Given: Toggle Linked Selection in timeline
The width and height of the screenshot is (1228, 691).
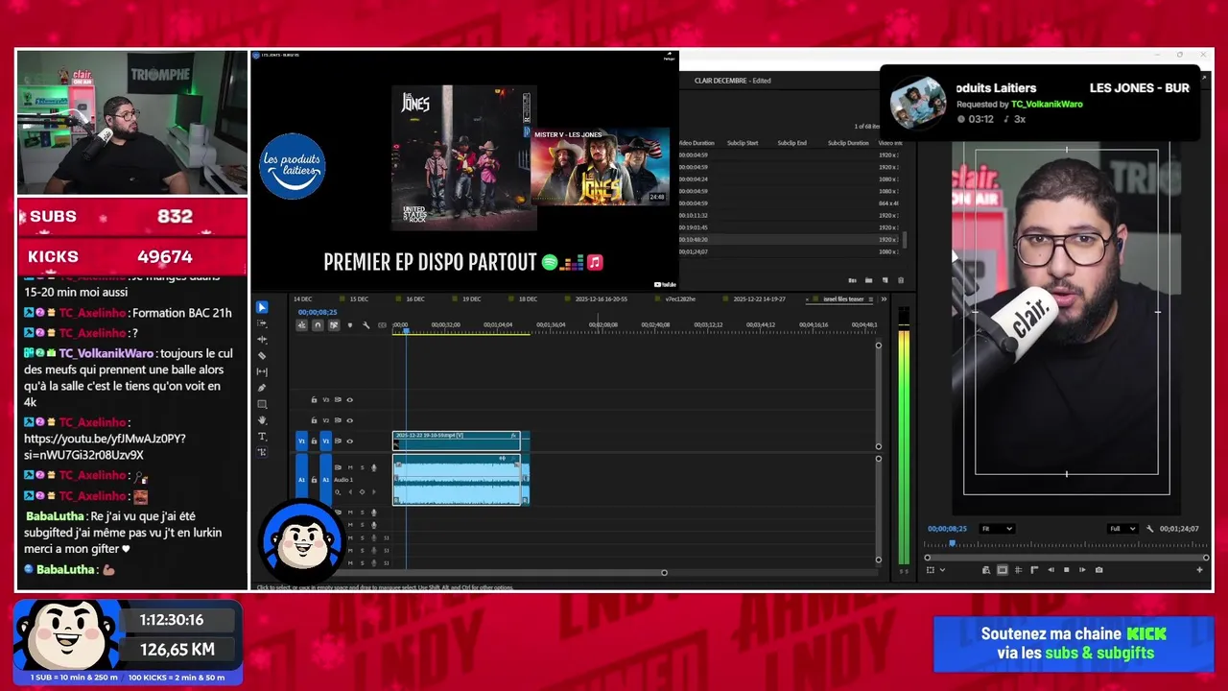Looking at the screenshot, I should point(334,325).
